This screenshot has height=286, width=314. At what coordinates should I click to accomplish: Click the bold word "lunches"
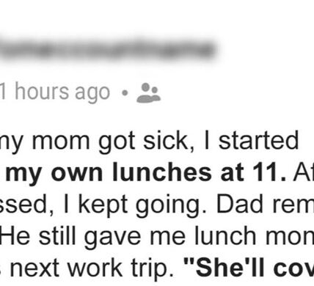coord(162,172)
